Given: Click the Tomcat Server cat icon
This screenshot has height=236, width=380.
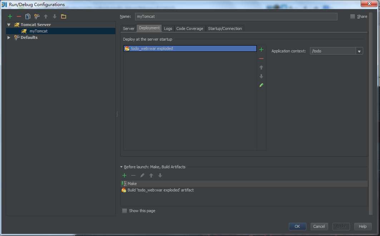Looking at the screenshot, I should point(17,25).
